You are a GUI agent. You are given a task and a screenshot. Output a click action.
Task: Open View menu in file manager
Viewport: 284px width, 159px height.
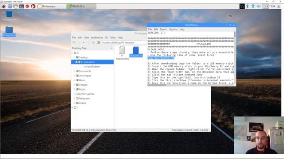[x=87, y=38]
